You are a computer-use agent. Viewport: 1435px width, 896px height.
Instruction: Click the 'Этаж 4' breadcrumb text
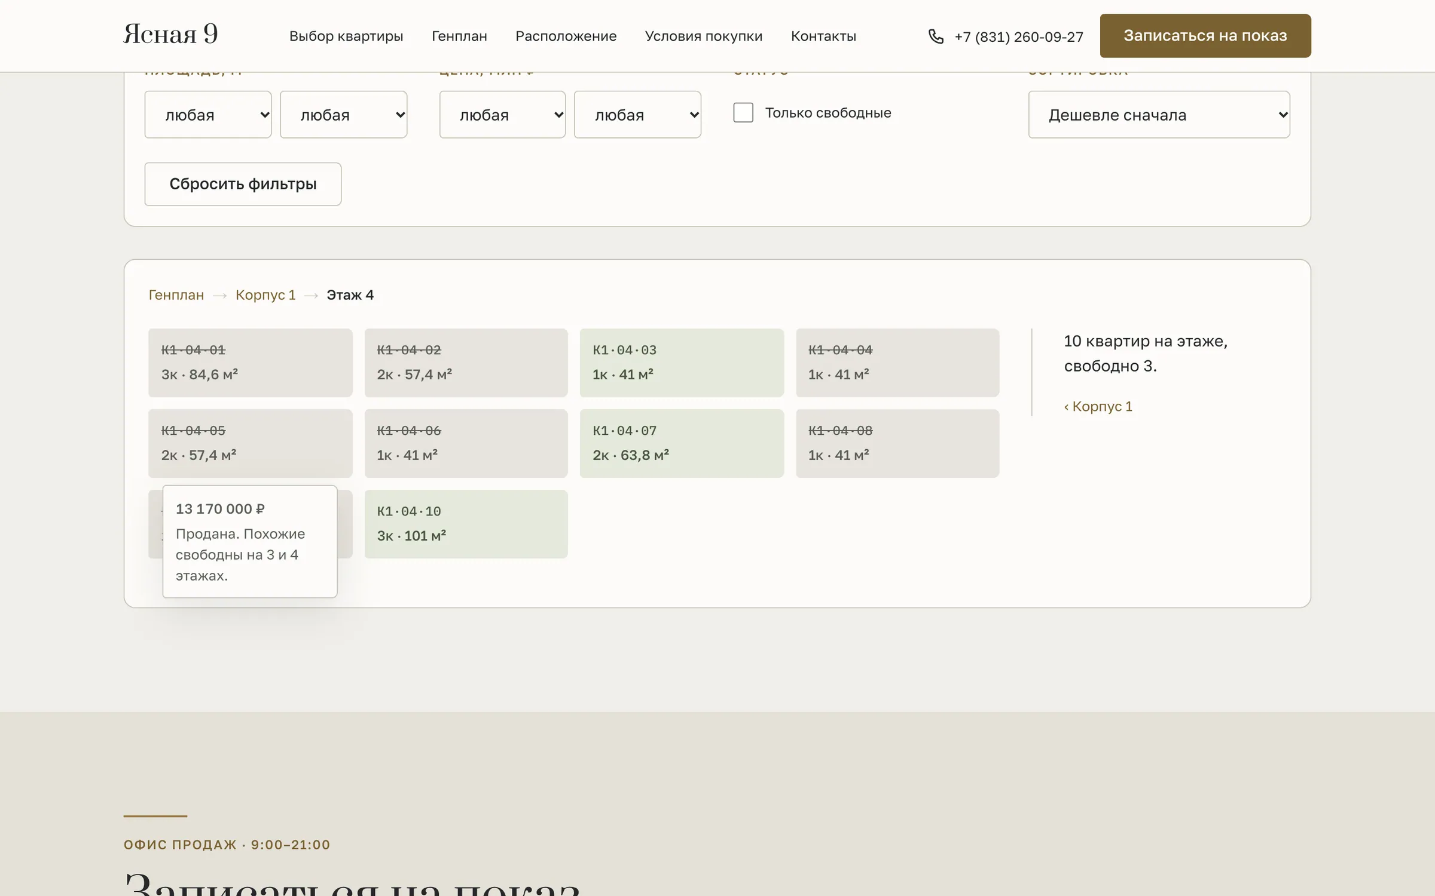tap(350, 295)
